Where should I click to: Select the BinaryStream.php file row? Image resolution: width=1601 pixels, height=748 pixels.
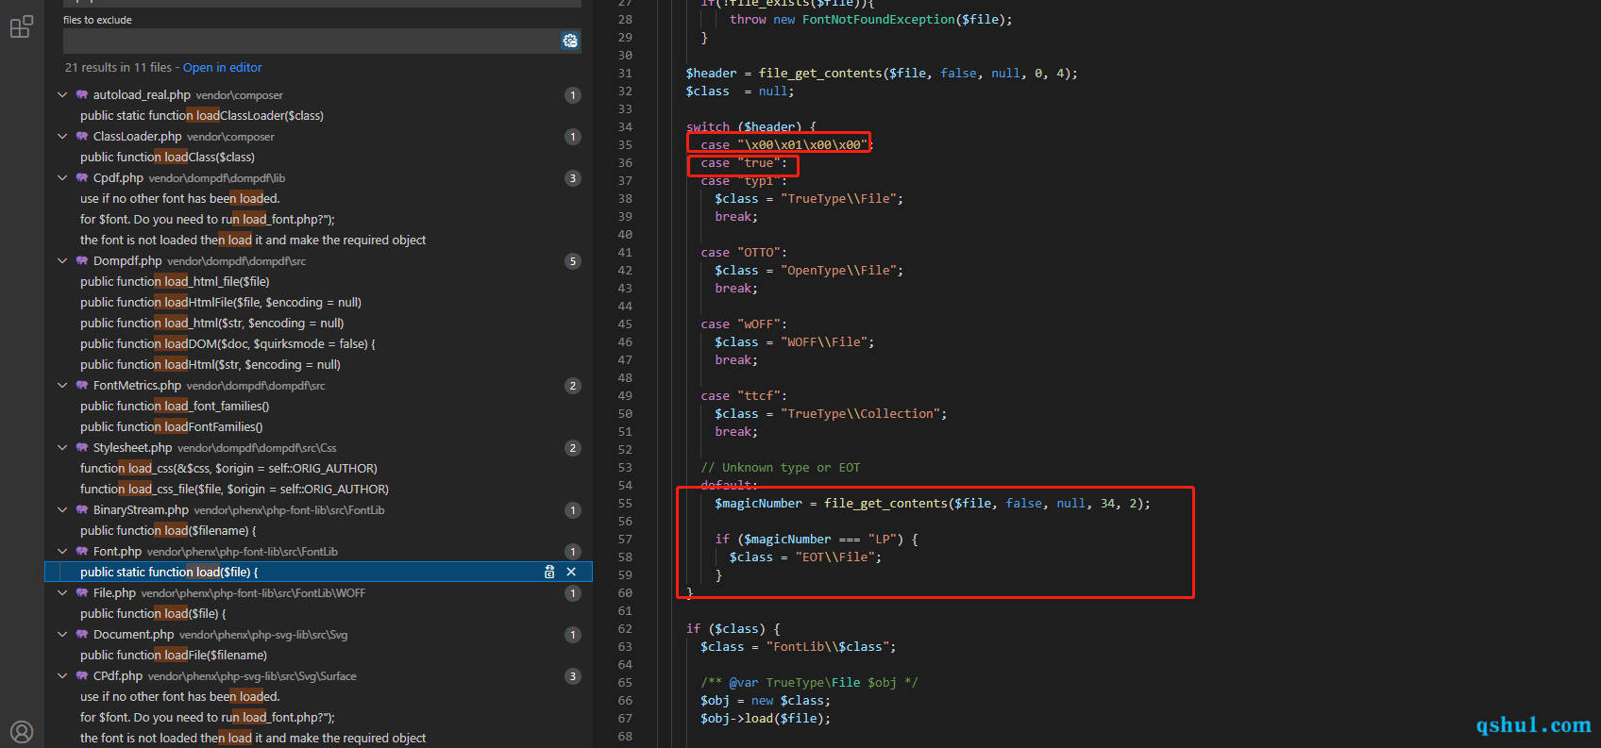point(318,509)
